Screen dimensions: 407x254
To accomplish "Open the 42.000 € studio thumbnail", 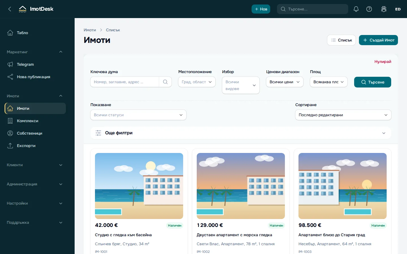I will 139,186.
